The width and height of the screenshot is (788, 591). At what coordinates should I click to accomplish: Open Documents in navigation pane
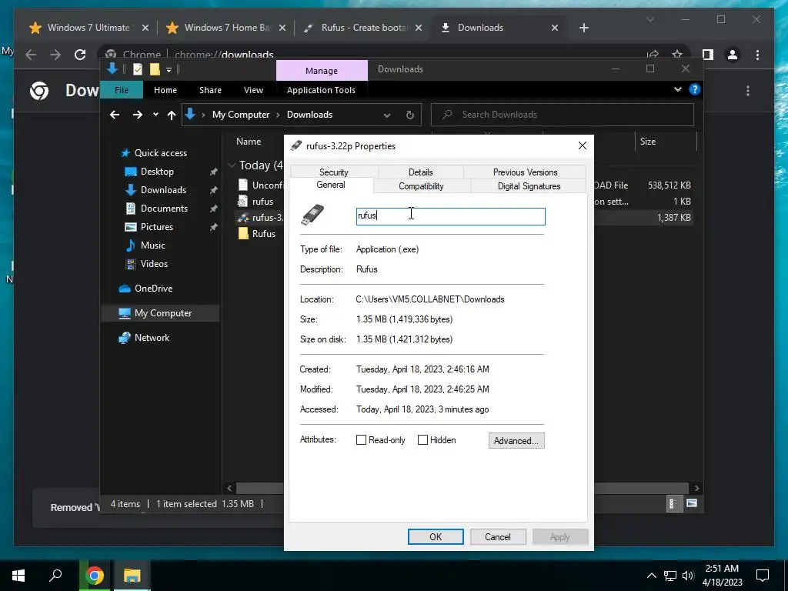[164, 208]
